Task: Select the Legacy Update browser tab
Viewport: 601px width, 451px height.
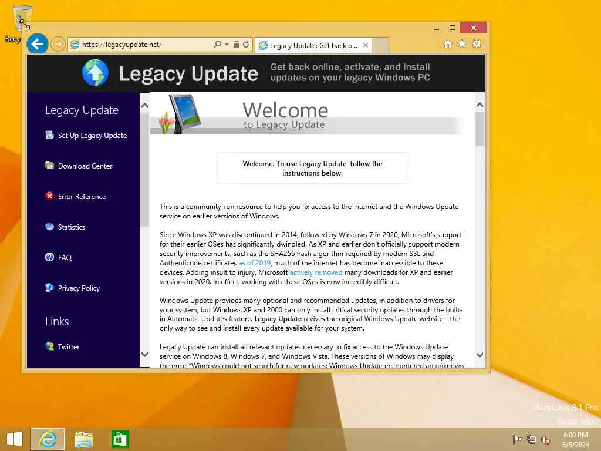Action: 313,46
